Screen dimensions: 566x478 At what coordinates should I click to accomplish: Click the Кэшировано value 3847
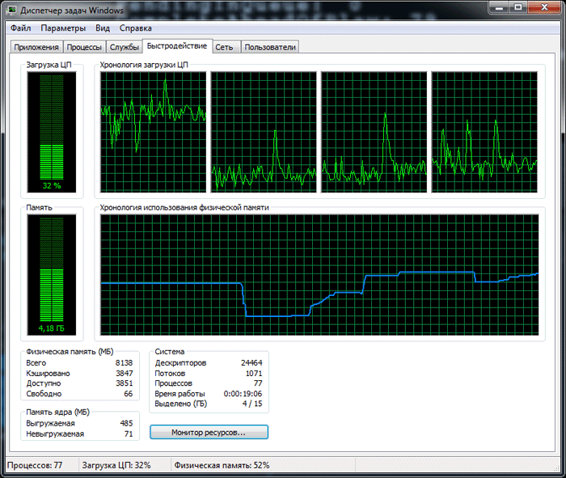(x=125, y=374)
